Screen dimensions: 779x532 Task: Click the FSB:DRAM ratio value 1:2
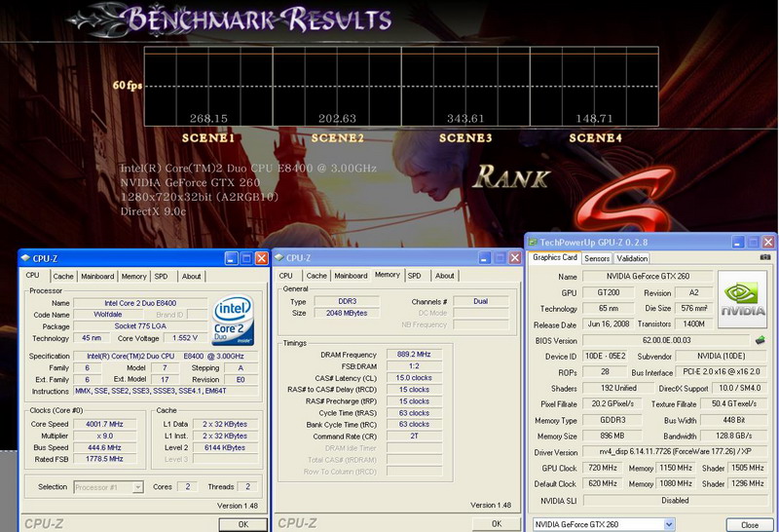click(414, 366)
